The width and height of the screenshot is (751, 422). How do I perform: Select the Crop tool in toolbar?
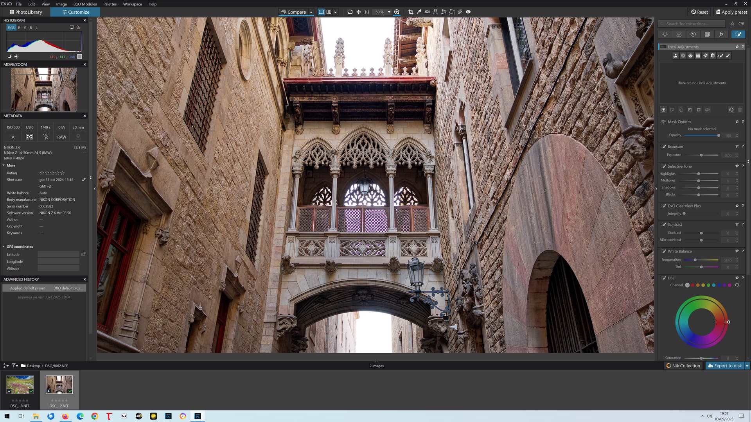[x=410, y=12]
